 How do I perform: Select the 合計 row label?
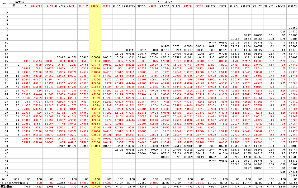(x=4, y=179)
